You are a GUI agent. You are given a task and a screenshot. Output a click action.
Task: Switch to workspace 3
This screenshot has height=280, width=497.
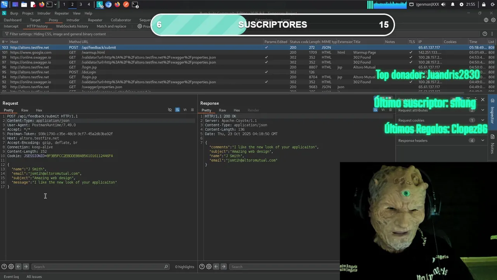(80, 5)
